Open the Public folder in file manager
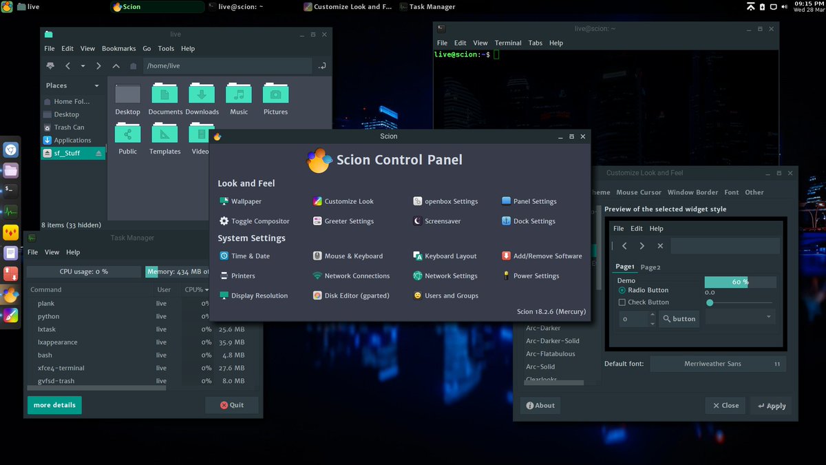The image size is (826, 465). [x=127, y=138]
